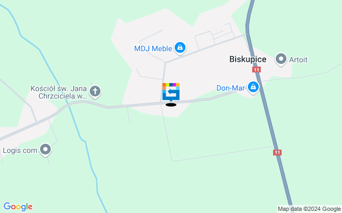The height and width of the screenshot is (213, 342).
Task: Click the MDJ Meble text label
Action: [153, 48]
